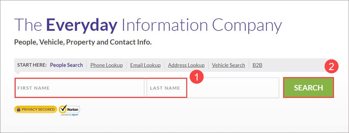Click the padlock icon in privacy badge
The height and width of the screenshot is (133, 349).
click(x=19, y=109)
